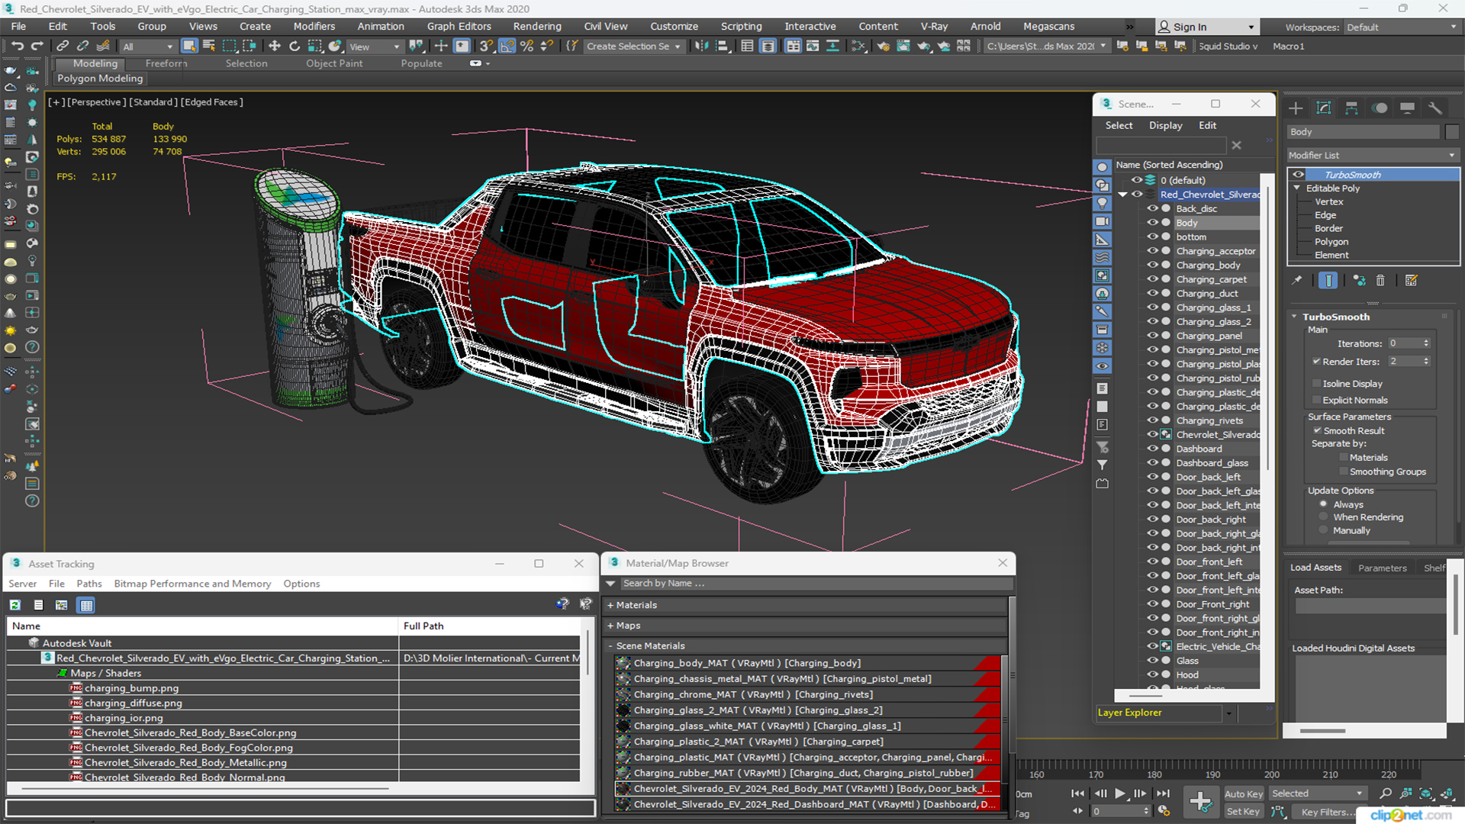
Task: Toggle the Angle Snap icon
Action: tap(507, 47)
